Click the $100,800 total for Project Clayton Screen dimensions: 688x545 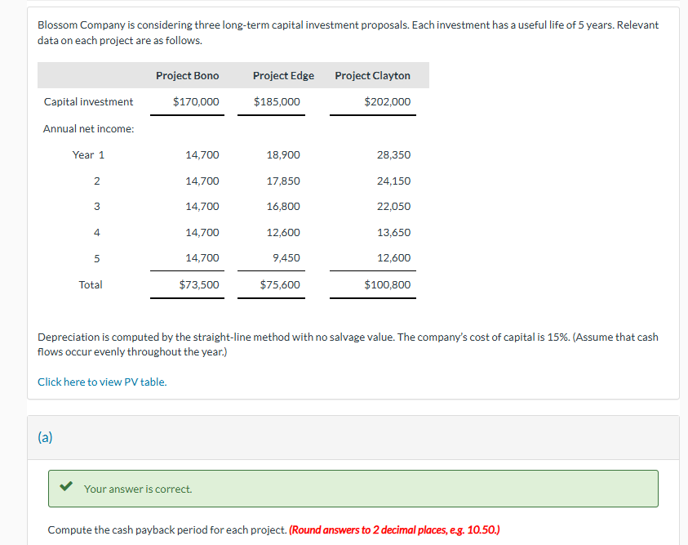point(388,285)
